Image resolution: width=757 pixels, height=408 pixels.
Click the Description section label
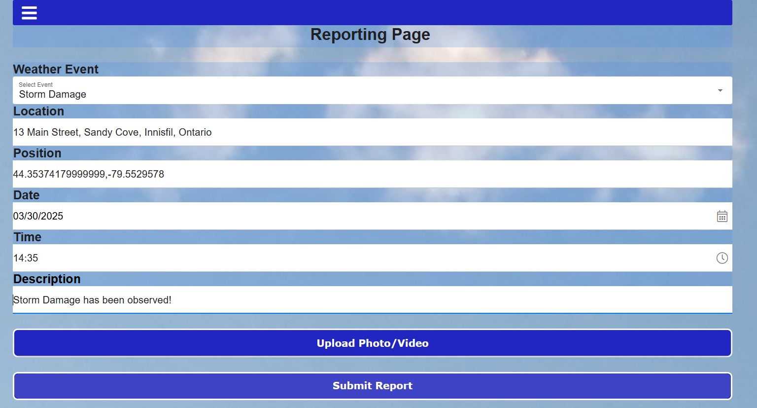[46, 279]
